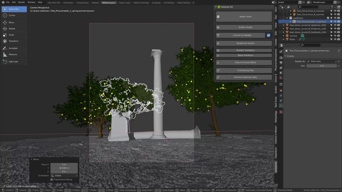Switch to the Motion Tracking workspace tab
This screenshot has height=192, width=342.
pos(141,3)
